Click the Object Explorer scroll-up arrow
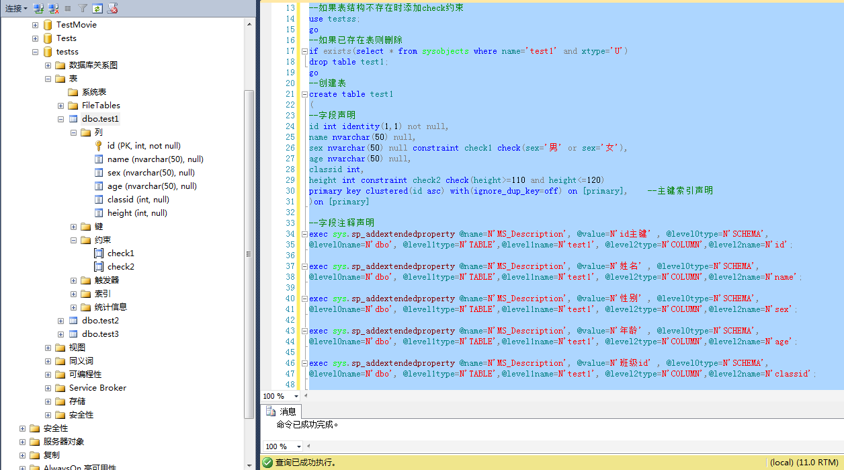 (x=249, y=24)
